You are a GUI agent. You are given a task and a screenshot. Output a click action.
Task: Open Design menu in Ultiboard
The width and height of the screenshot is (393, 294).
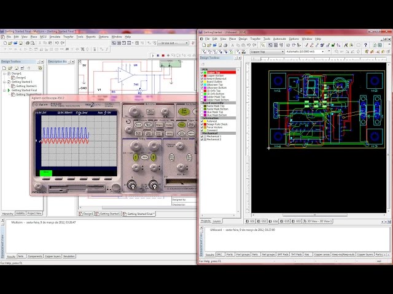pos(243,39)
